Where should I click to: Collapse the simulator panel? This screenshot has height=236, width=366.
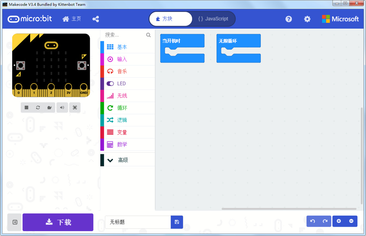(x=14, y=222)
